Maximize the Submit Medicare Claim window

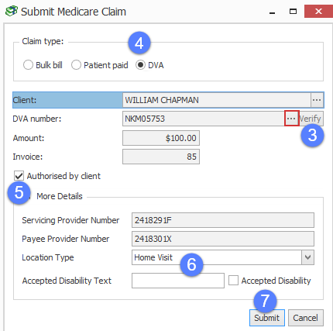[x=293, y=12]
